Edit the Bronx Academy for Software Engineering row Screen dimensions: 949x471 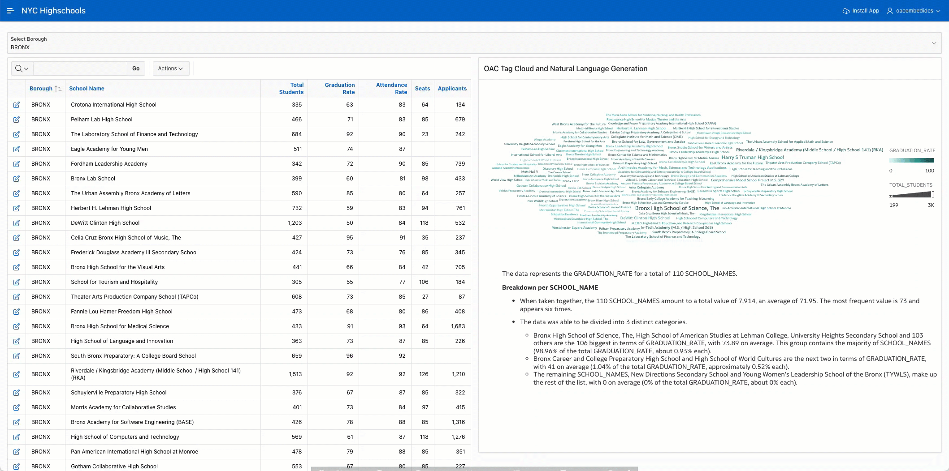pyautogui.click(x=17, y=422)
